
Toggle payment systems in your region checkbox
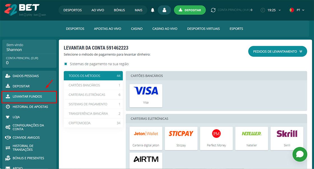point(66,64)
